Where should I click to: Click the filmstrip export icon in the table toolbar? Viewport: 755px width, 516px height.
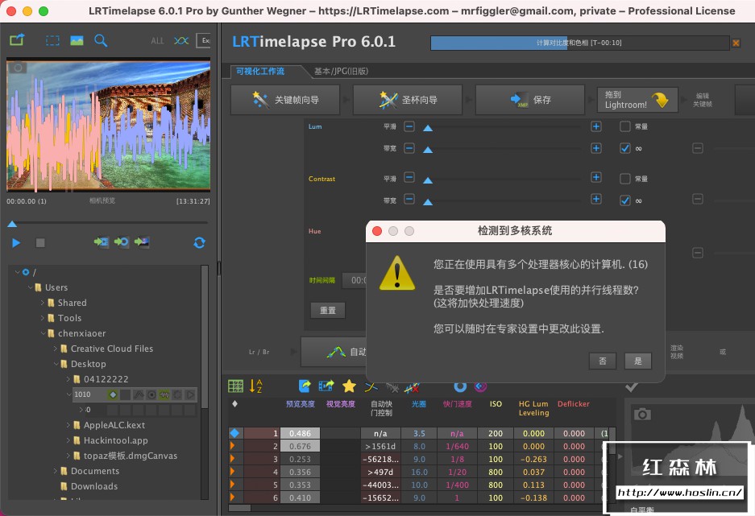326,386
